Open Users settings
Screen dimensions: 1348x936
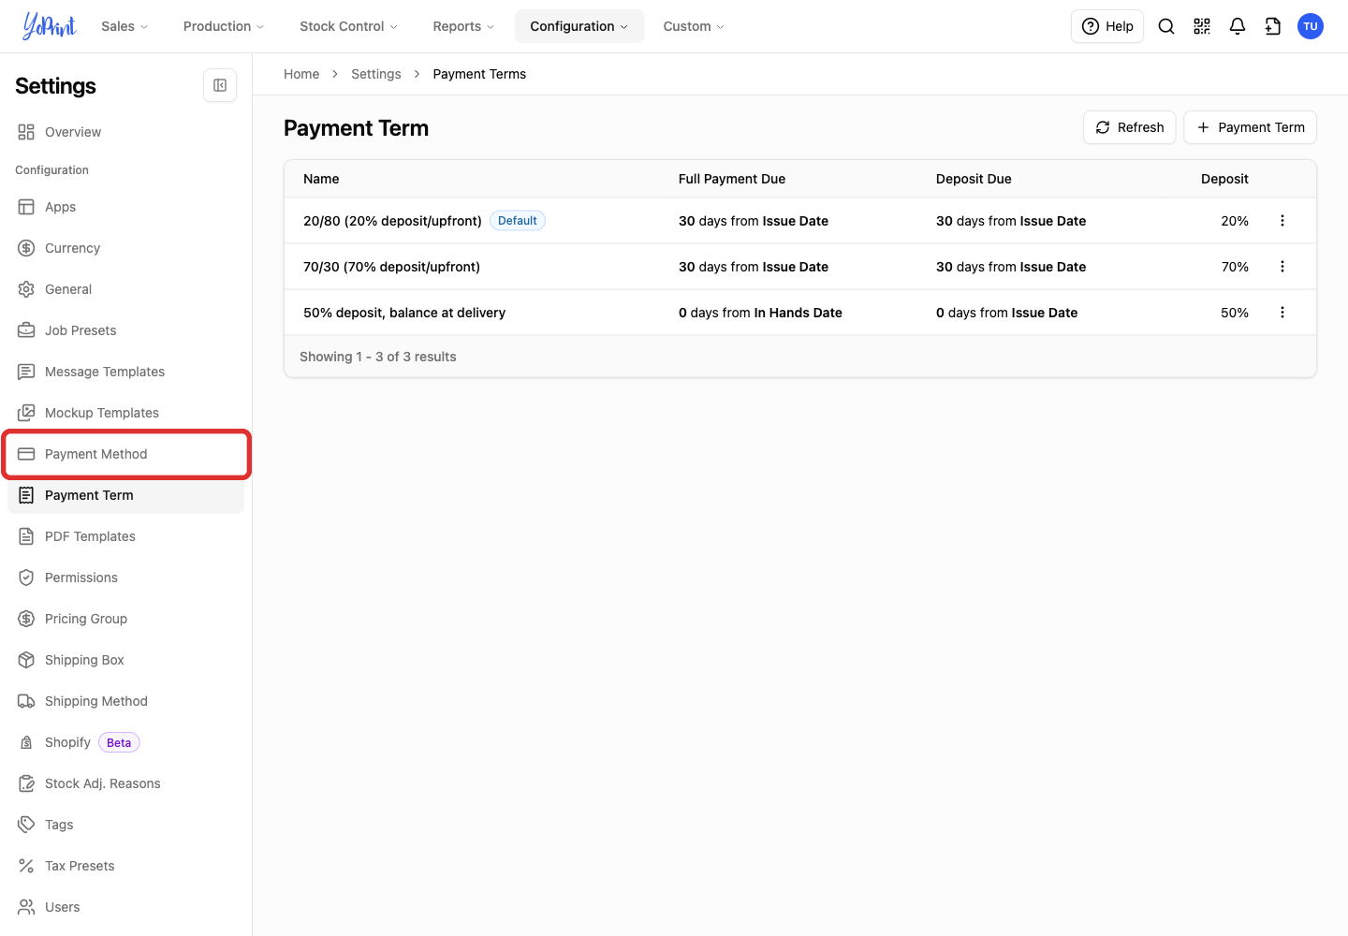tap(125, 907)
